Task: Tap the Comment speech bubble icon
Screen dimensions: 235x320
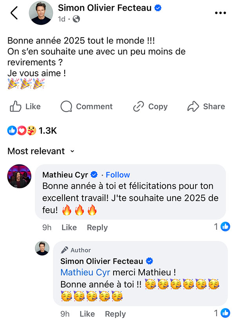Action: [x=66, y=106]
